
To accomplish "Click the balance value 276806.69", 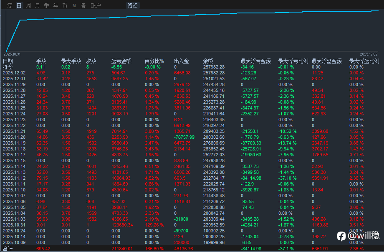I will click(x=214, y=143).
